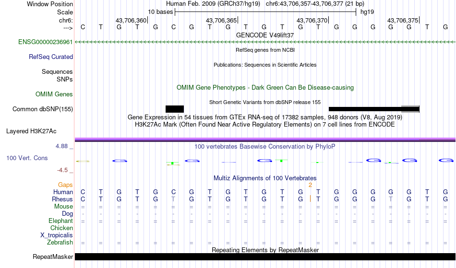
Task: Click Multiz Alignments of 100 Vertebrates title
Action: point(265,178)
